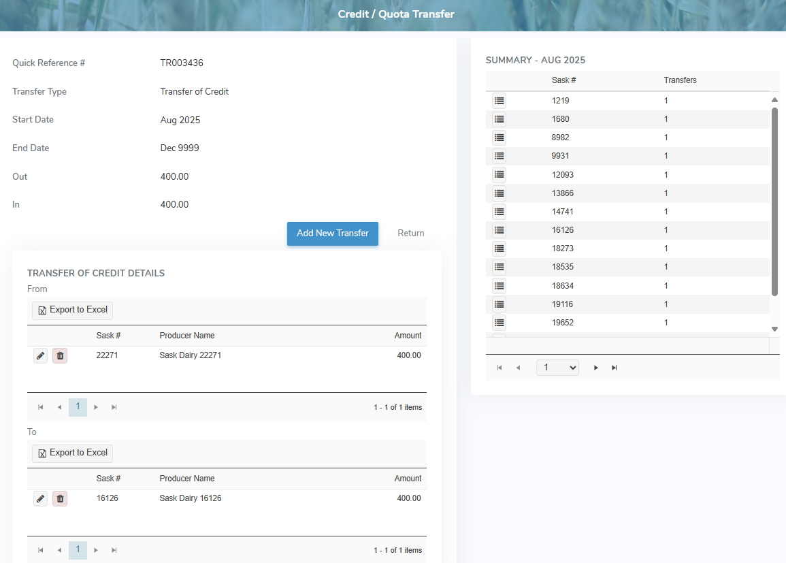Viewport: 786px width, 563px height.
Task: Jump to last page in the Summary pager
Action: [615, 367]
